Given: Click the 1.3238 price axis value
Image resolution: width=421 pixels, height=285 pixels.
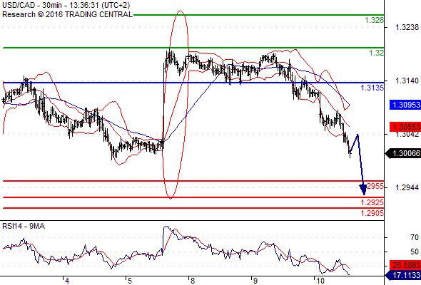Looking at the screenshot, I should 407,27.
